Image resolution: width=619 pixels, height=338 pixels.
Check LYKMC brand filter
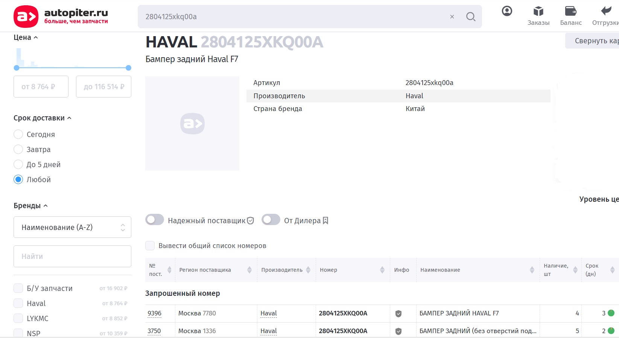tap(18, 318)
